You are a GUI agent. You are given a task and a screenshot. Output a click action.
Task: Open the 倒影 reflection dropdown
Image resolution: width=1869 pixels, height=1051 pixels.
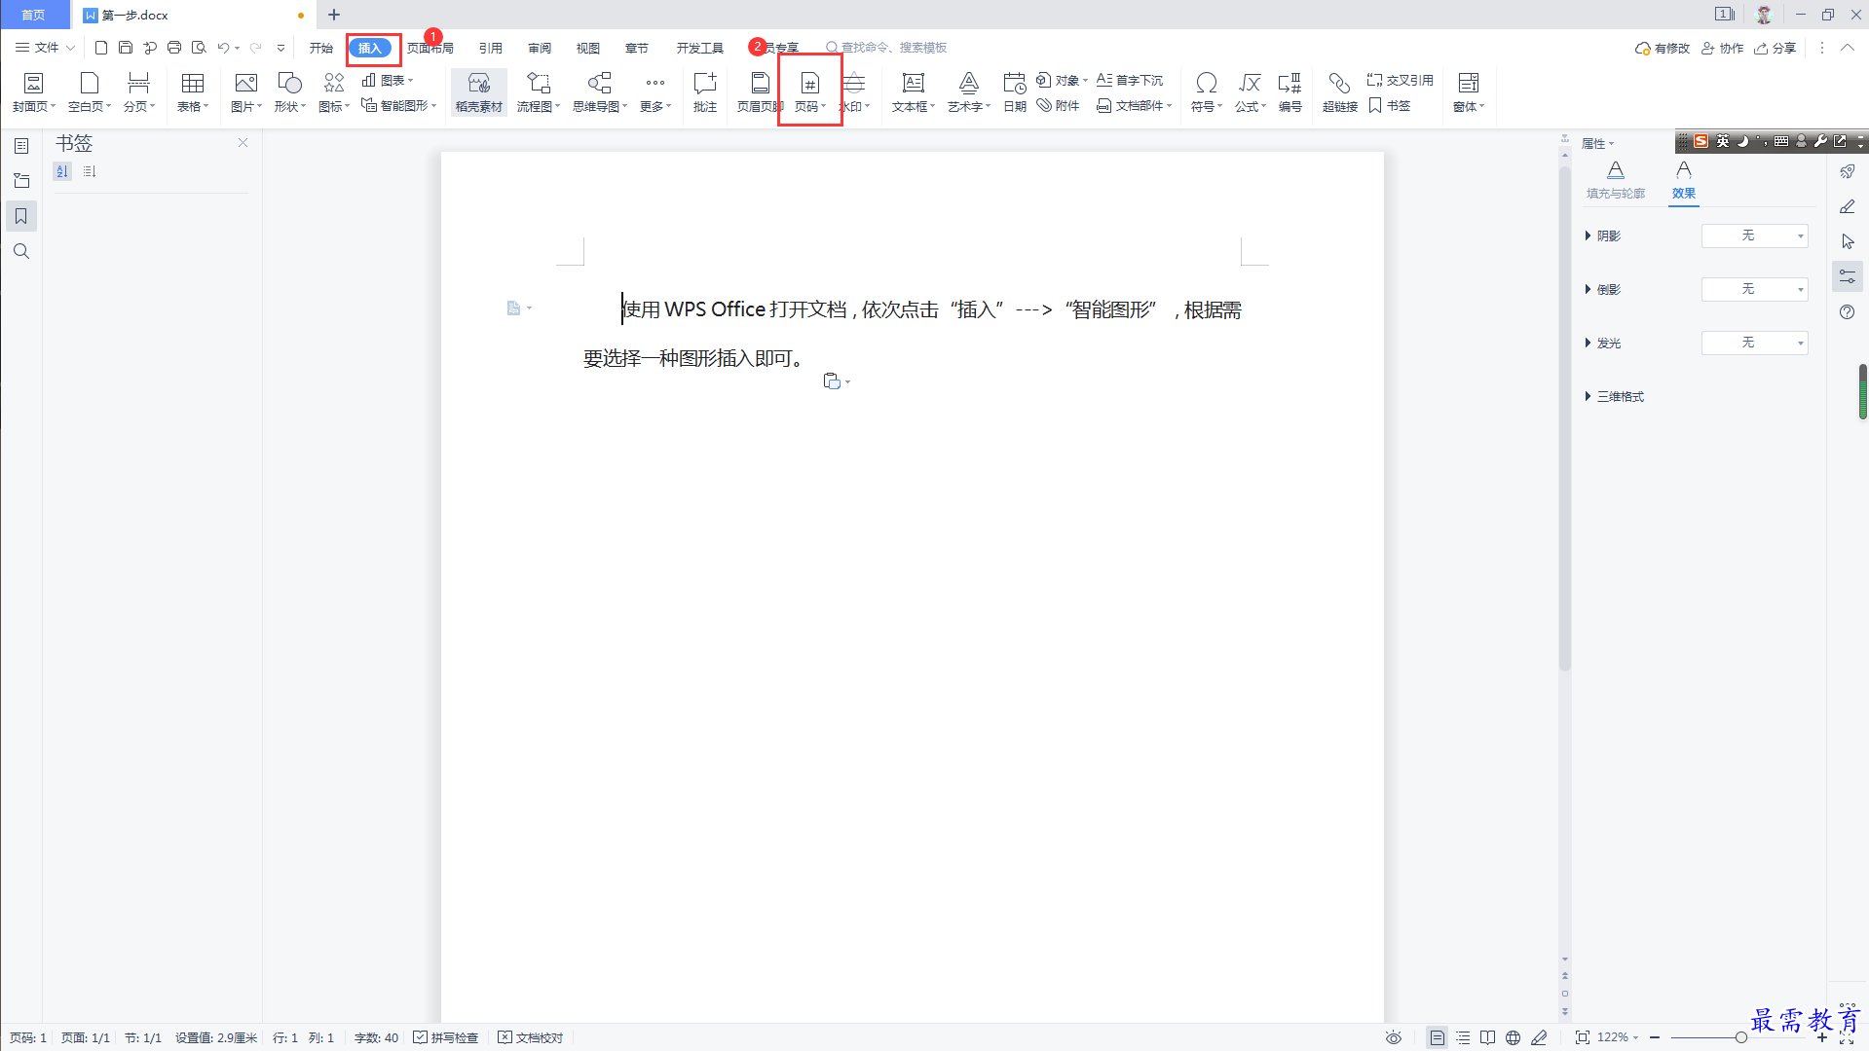pyautogui.click(x=1755, y=289)
